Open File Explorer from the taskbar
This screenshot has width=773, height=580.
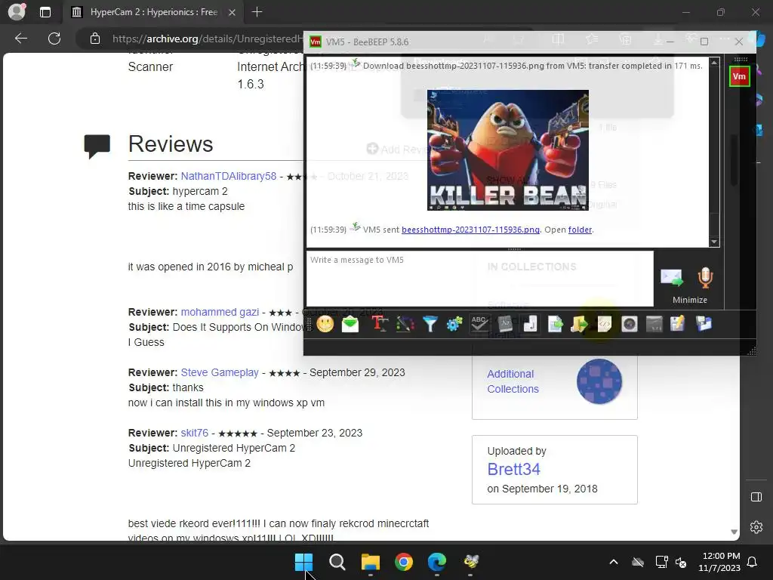pyautogui.click(x=370, y=562)
